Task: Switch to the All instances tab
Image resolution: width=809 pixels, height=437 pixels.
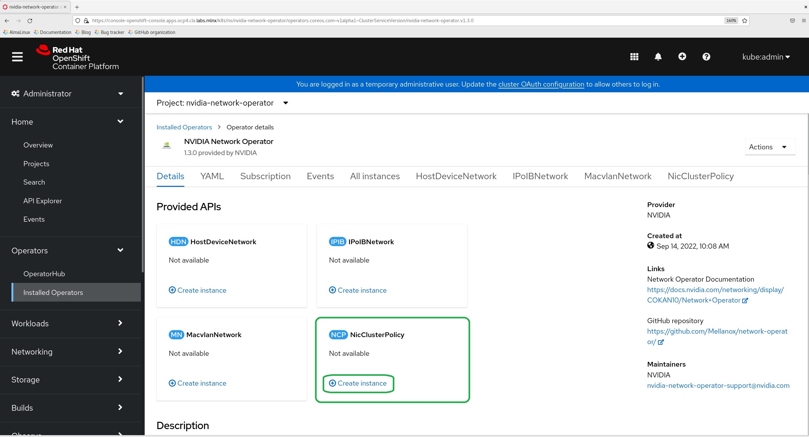Action: tap(375, 176)
